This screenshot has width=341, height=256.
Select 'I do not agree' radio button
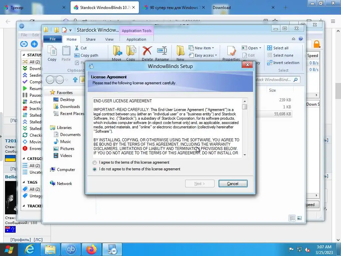click(94, 169)
